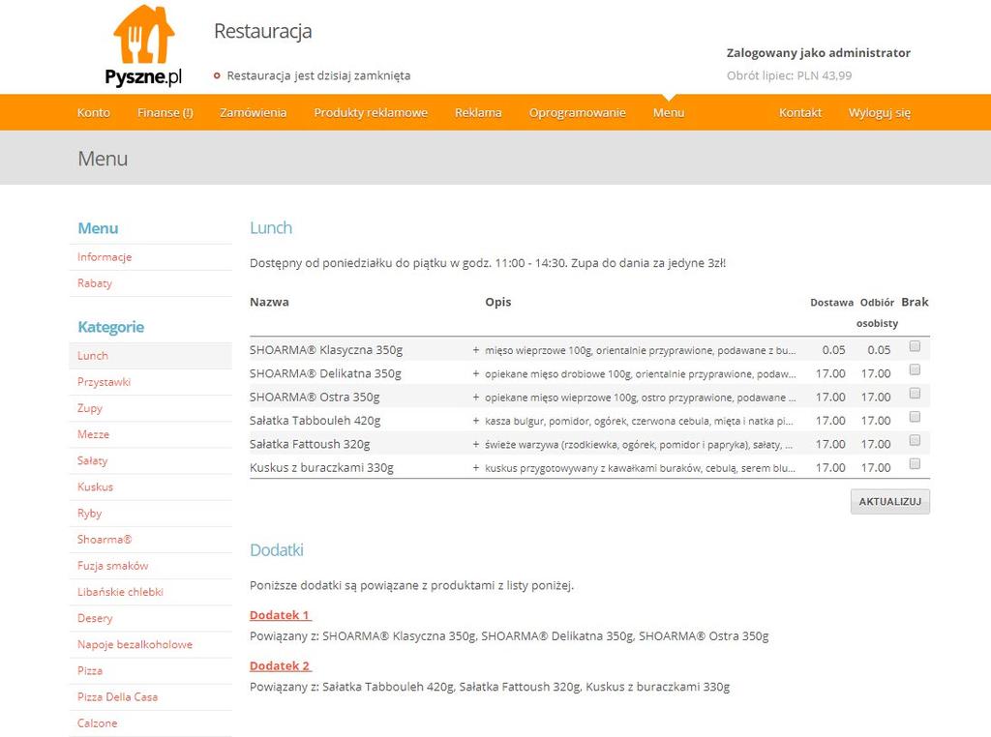Click the AKTUALIZUJ button
991x737 pixels.
click(890, 501)
